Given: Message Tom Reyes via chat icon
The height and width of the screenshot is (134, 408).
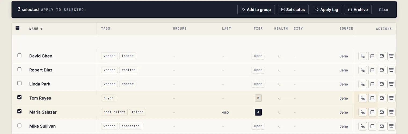Looking at the screenshot, I should pyautogui.click(x=372, y=98).
